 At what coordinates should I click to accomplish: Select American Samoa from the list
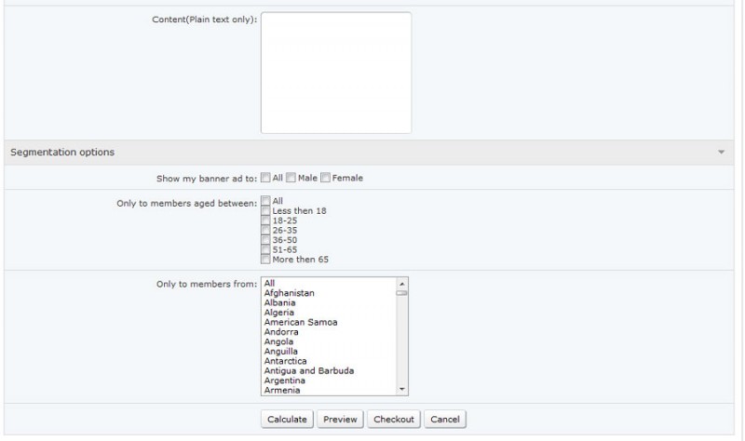click(x=301, y=322)
